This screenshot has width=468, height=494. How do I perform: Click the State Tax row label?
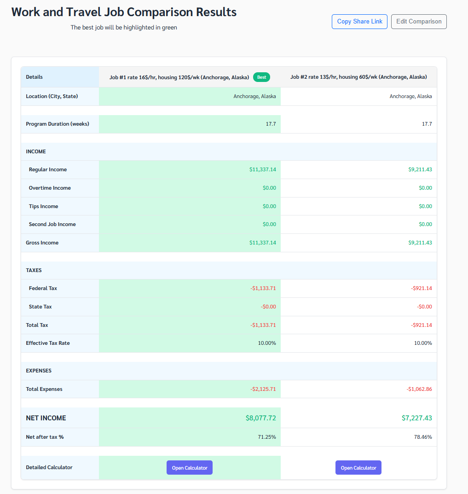[x=40, y=307]
